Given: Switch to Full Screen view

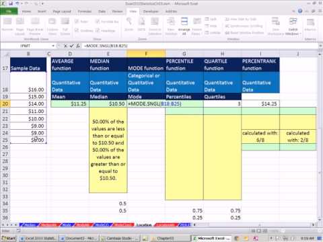Looking at the screenshot, I should [x=65, y=26].
